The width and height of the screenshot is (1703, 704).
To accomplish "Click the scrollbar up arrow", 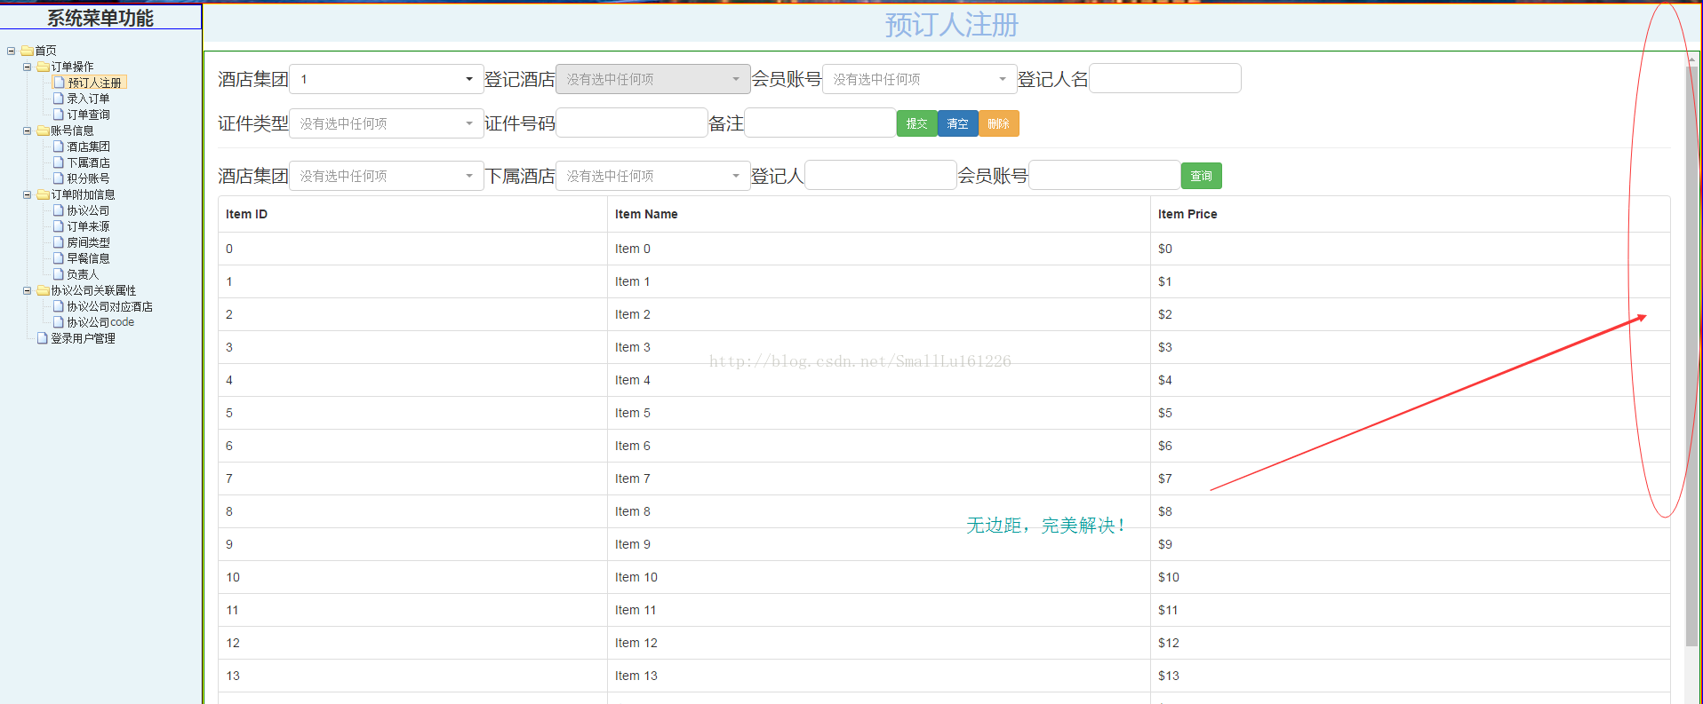I will pyautogui.click(x=1691, y=59).
